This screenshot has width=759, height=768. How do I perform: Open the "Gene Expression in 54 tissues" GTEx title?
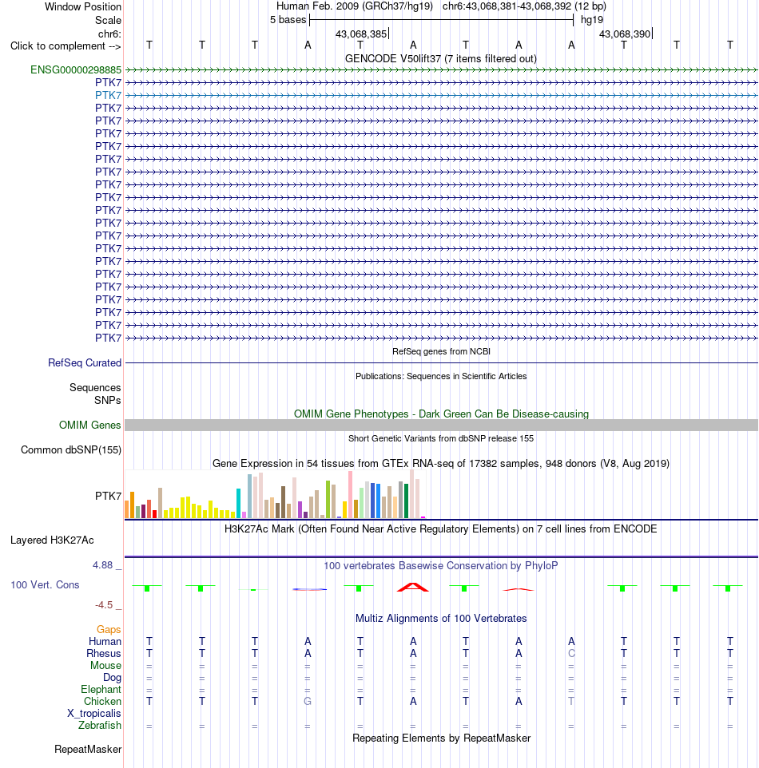441,463
